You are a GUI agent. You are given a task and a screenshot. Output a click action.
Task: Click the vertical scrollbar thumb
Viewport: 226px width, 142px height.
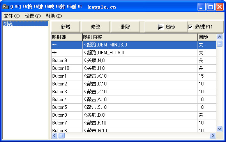pos(219,43)
